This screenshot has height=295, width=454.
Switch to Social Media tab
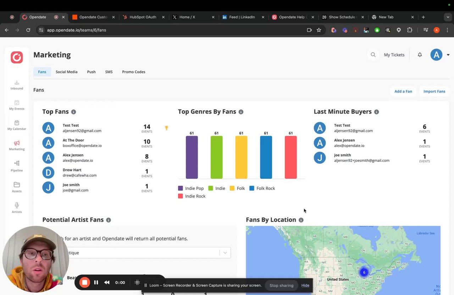(x=66, y=72)
